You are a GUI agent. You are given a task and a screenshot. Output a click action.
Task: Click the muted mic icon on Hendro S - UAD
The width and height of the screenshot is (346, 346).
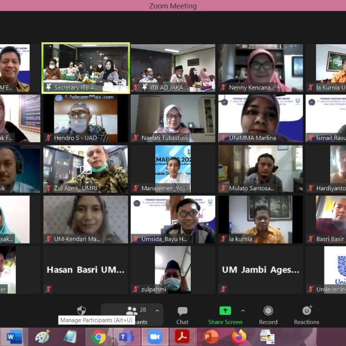[x=48, y=138]
